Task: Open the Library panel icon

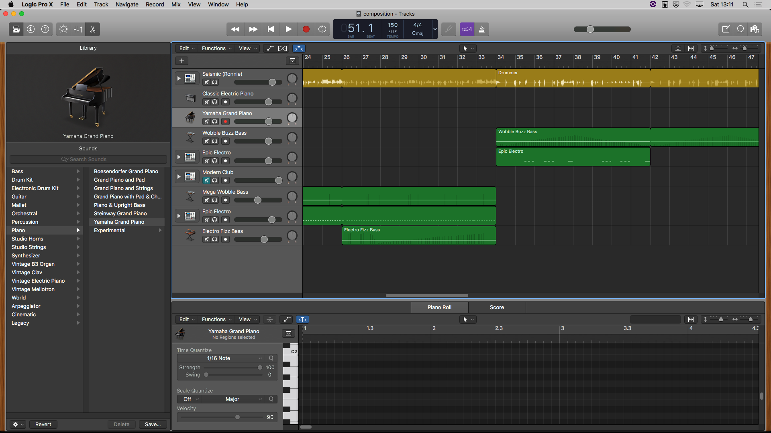Action: [16, 29]
